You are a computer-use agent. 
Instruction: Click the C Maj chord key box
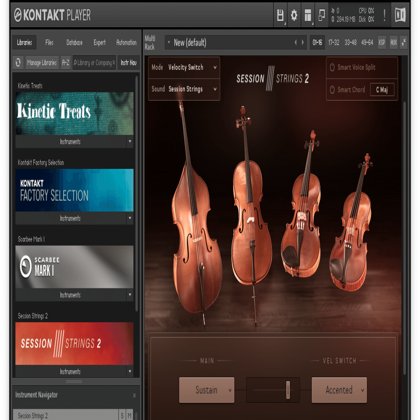[x=382, y=89]
